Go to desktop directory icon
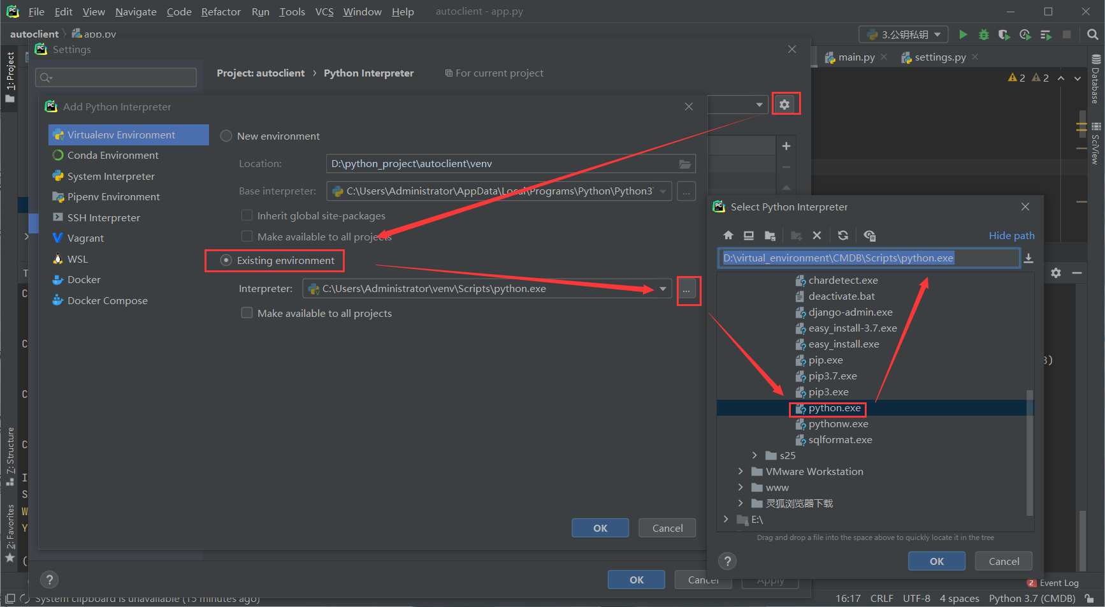Screen dimensions: 1105x607 point(749,235)
